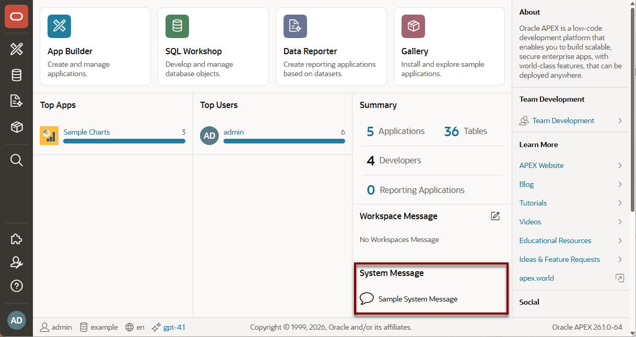The height and width of the screenshot is (337, 636).
Task: Open App Builder from the sidebar icon
Action: click(16, 50)
